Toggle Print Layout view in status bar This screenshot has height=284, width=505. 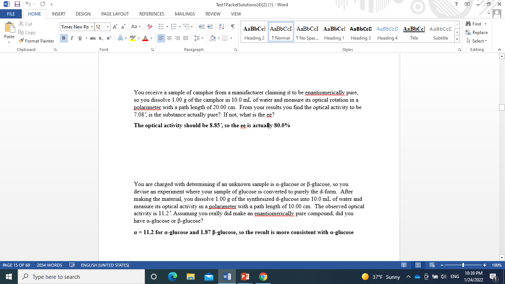pyautogui.click(x=418, y=265)
